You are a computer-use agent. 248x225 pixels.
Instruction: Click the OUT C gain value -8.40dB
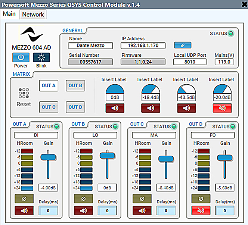pos(166,188)
